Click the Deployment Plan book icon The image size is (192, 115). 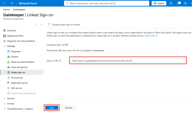click(x=5, y=36)
